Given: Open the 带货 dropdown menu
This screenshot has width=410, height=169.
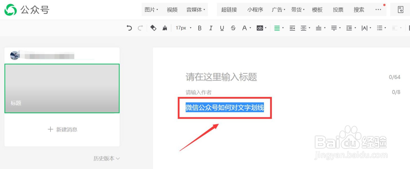Looking at the screenshot, I should [298, 10].
